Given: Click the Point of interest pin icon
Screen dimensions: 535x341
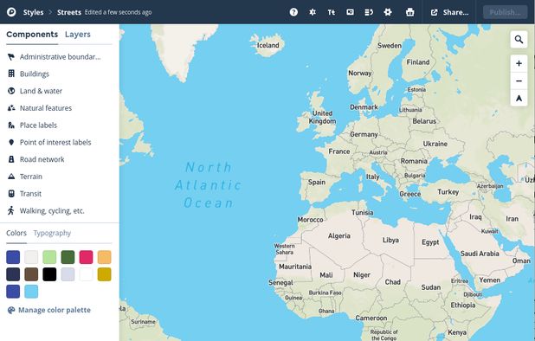Looking at the screenshot, I should pyautogui.click(x=11, y=142).
